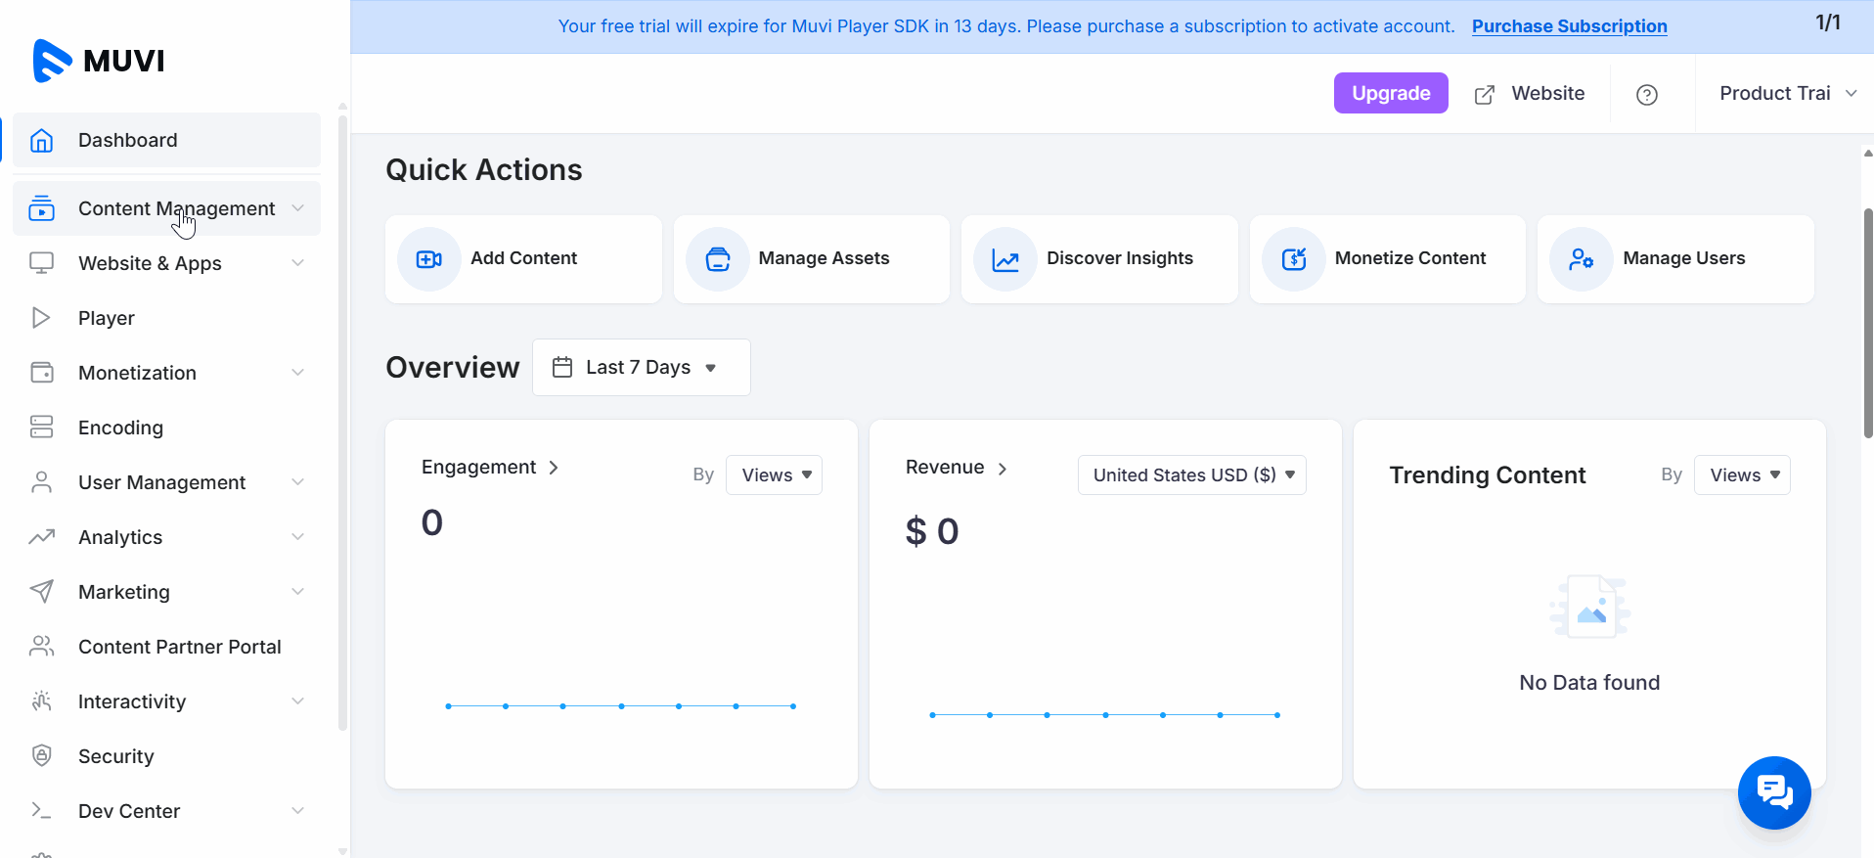Image resolution: width=1874 pixels, height=858 pixels.
Task: Open the Trending Content Views dropdown
Action: click(1742, 475)
